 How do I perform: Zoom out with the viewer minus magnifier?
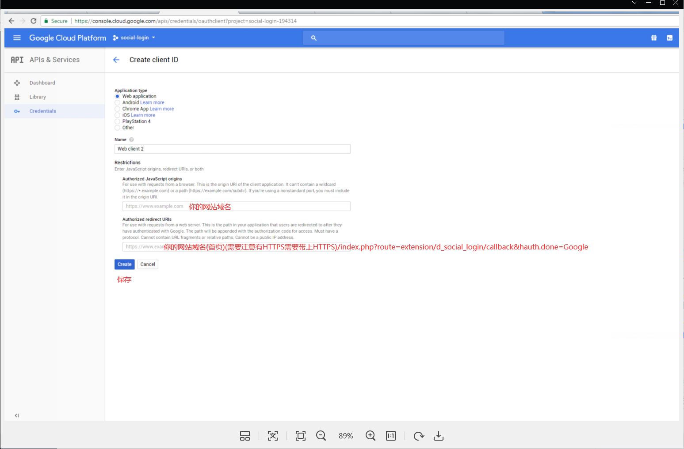point(321,436)
